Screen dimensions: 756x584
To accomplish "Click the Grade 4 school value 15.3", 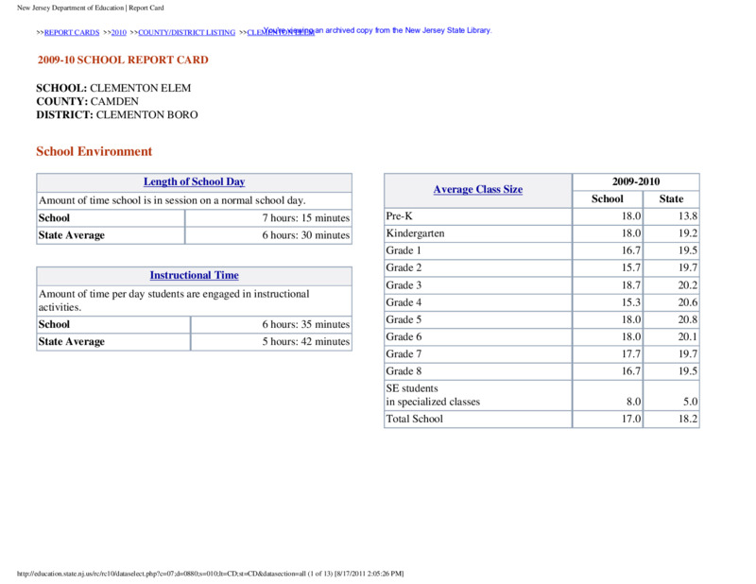I will 608,302.
